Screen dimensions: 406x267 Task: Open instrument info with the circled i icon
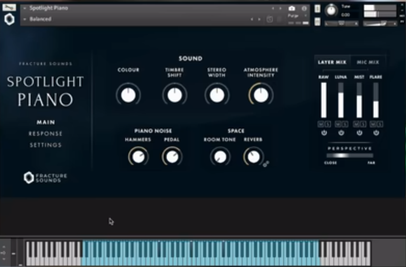[304, 9]
